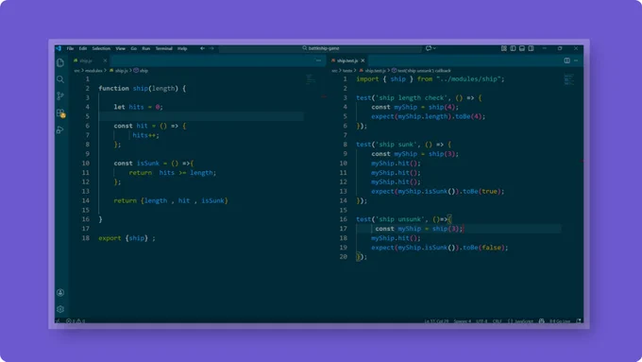Image resolution: width=642 pixels, height=362 pixels.
Task: Toggle Primary Side Bar visibility
Action: pos(513,48)
